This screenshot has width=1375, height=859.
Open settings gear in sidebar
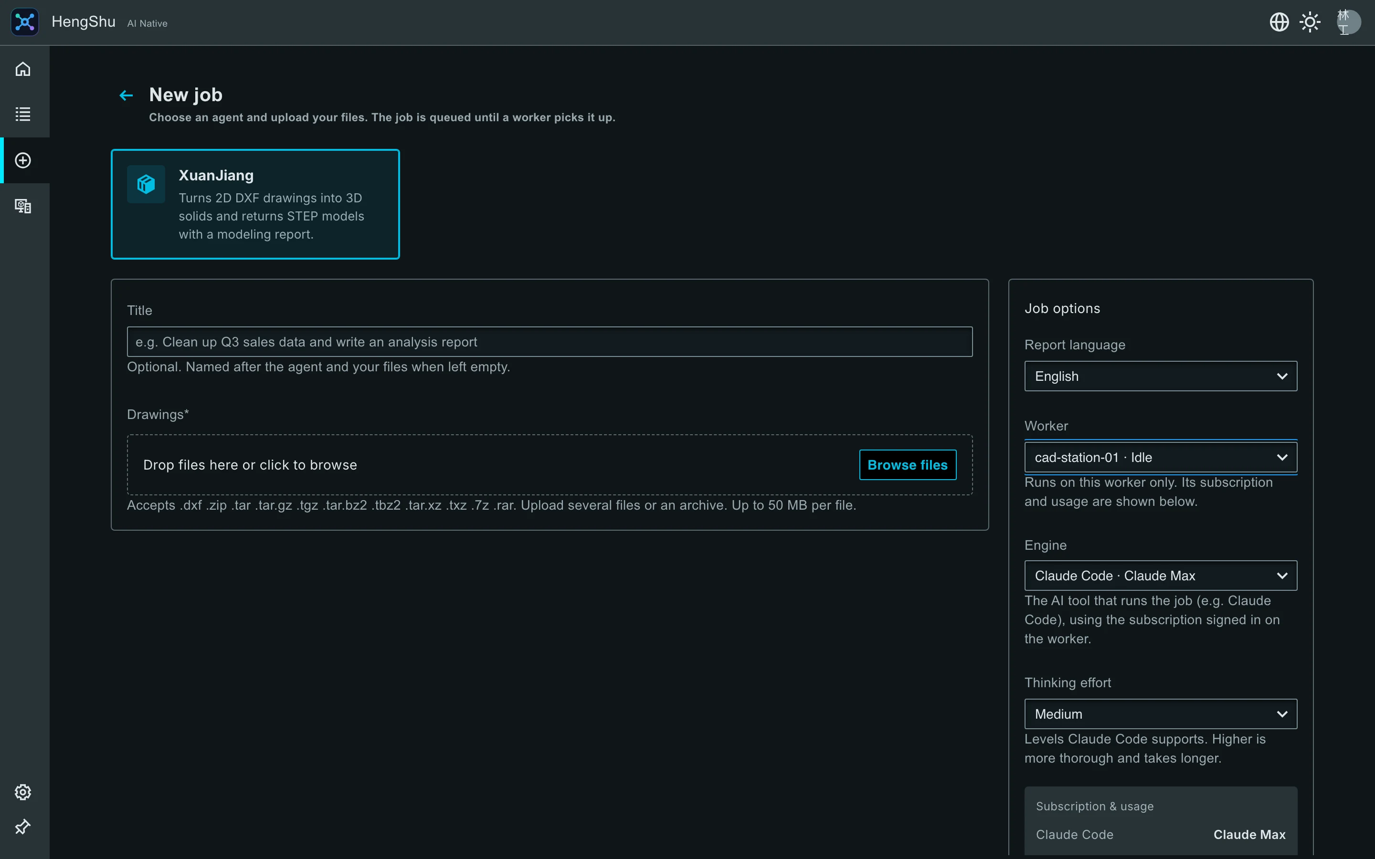(x=23, y=792)
